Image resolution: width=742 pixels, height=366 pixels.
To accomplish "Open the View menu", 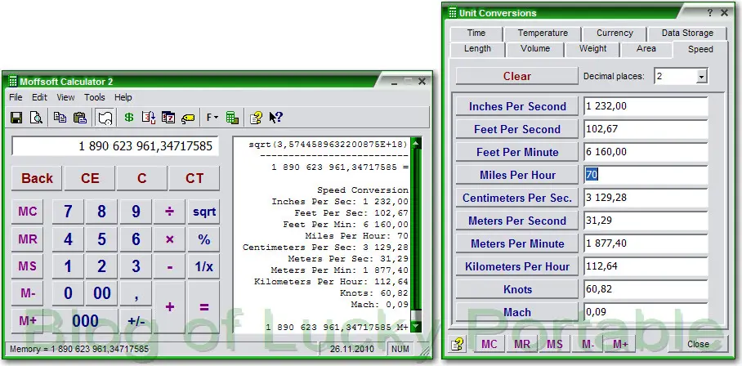I will point(65,97).
